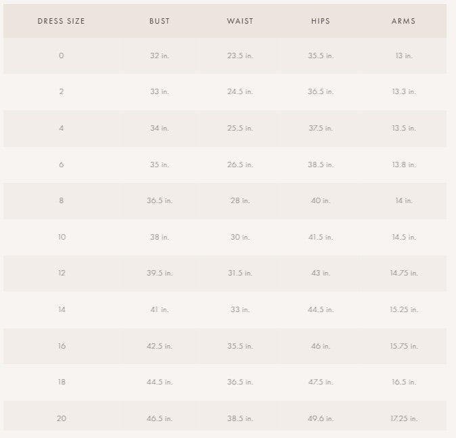
Task: Click the 24.5 in. waist value
Action: (x=240, y=91)
